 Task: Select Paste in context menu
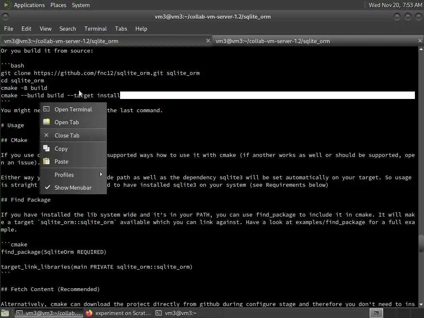(x=73, y=161)
